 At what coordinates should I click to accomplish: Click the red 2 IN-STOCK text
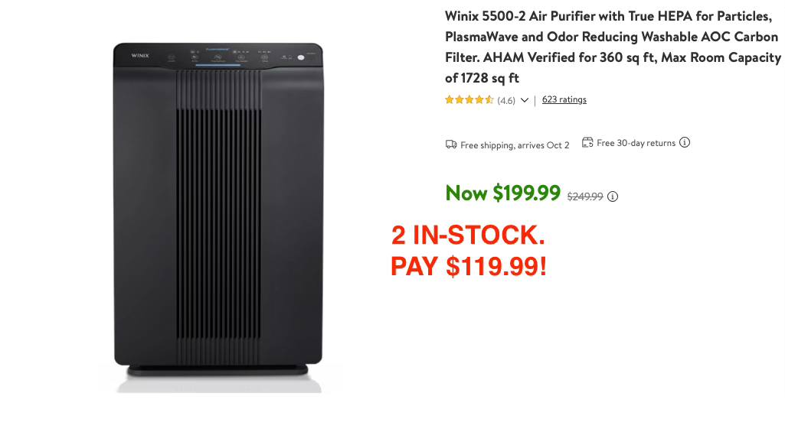[468, 235]
